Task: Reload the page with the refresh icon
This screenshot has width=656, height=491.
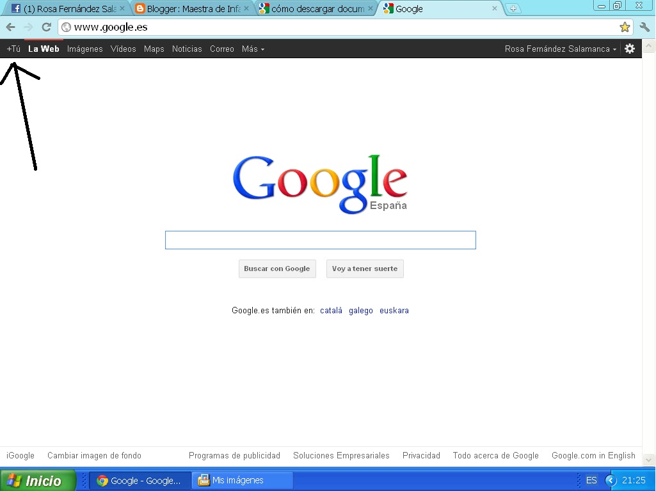Action: [47, 27]
